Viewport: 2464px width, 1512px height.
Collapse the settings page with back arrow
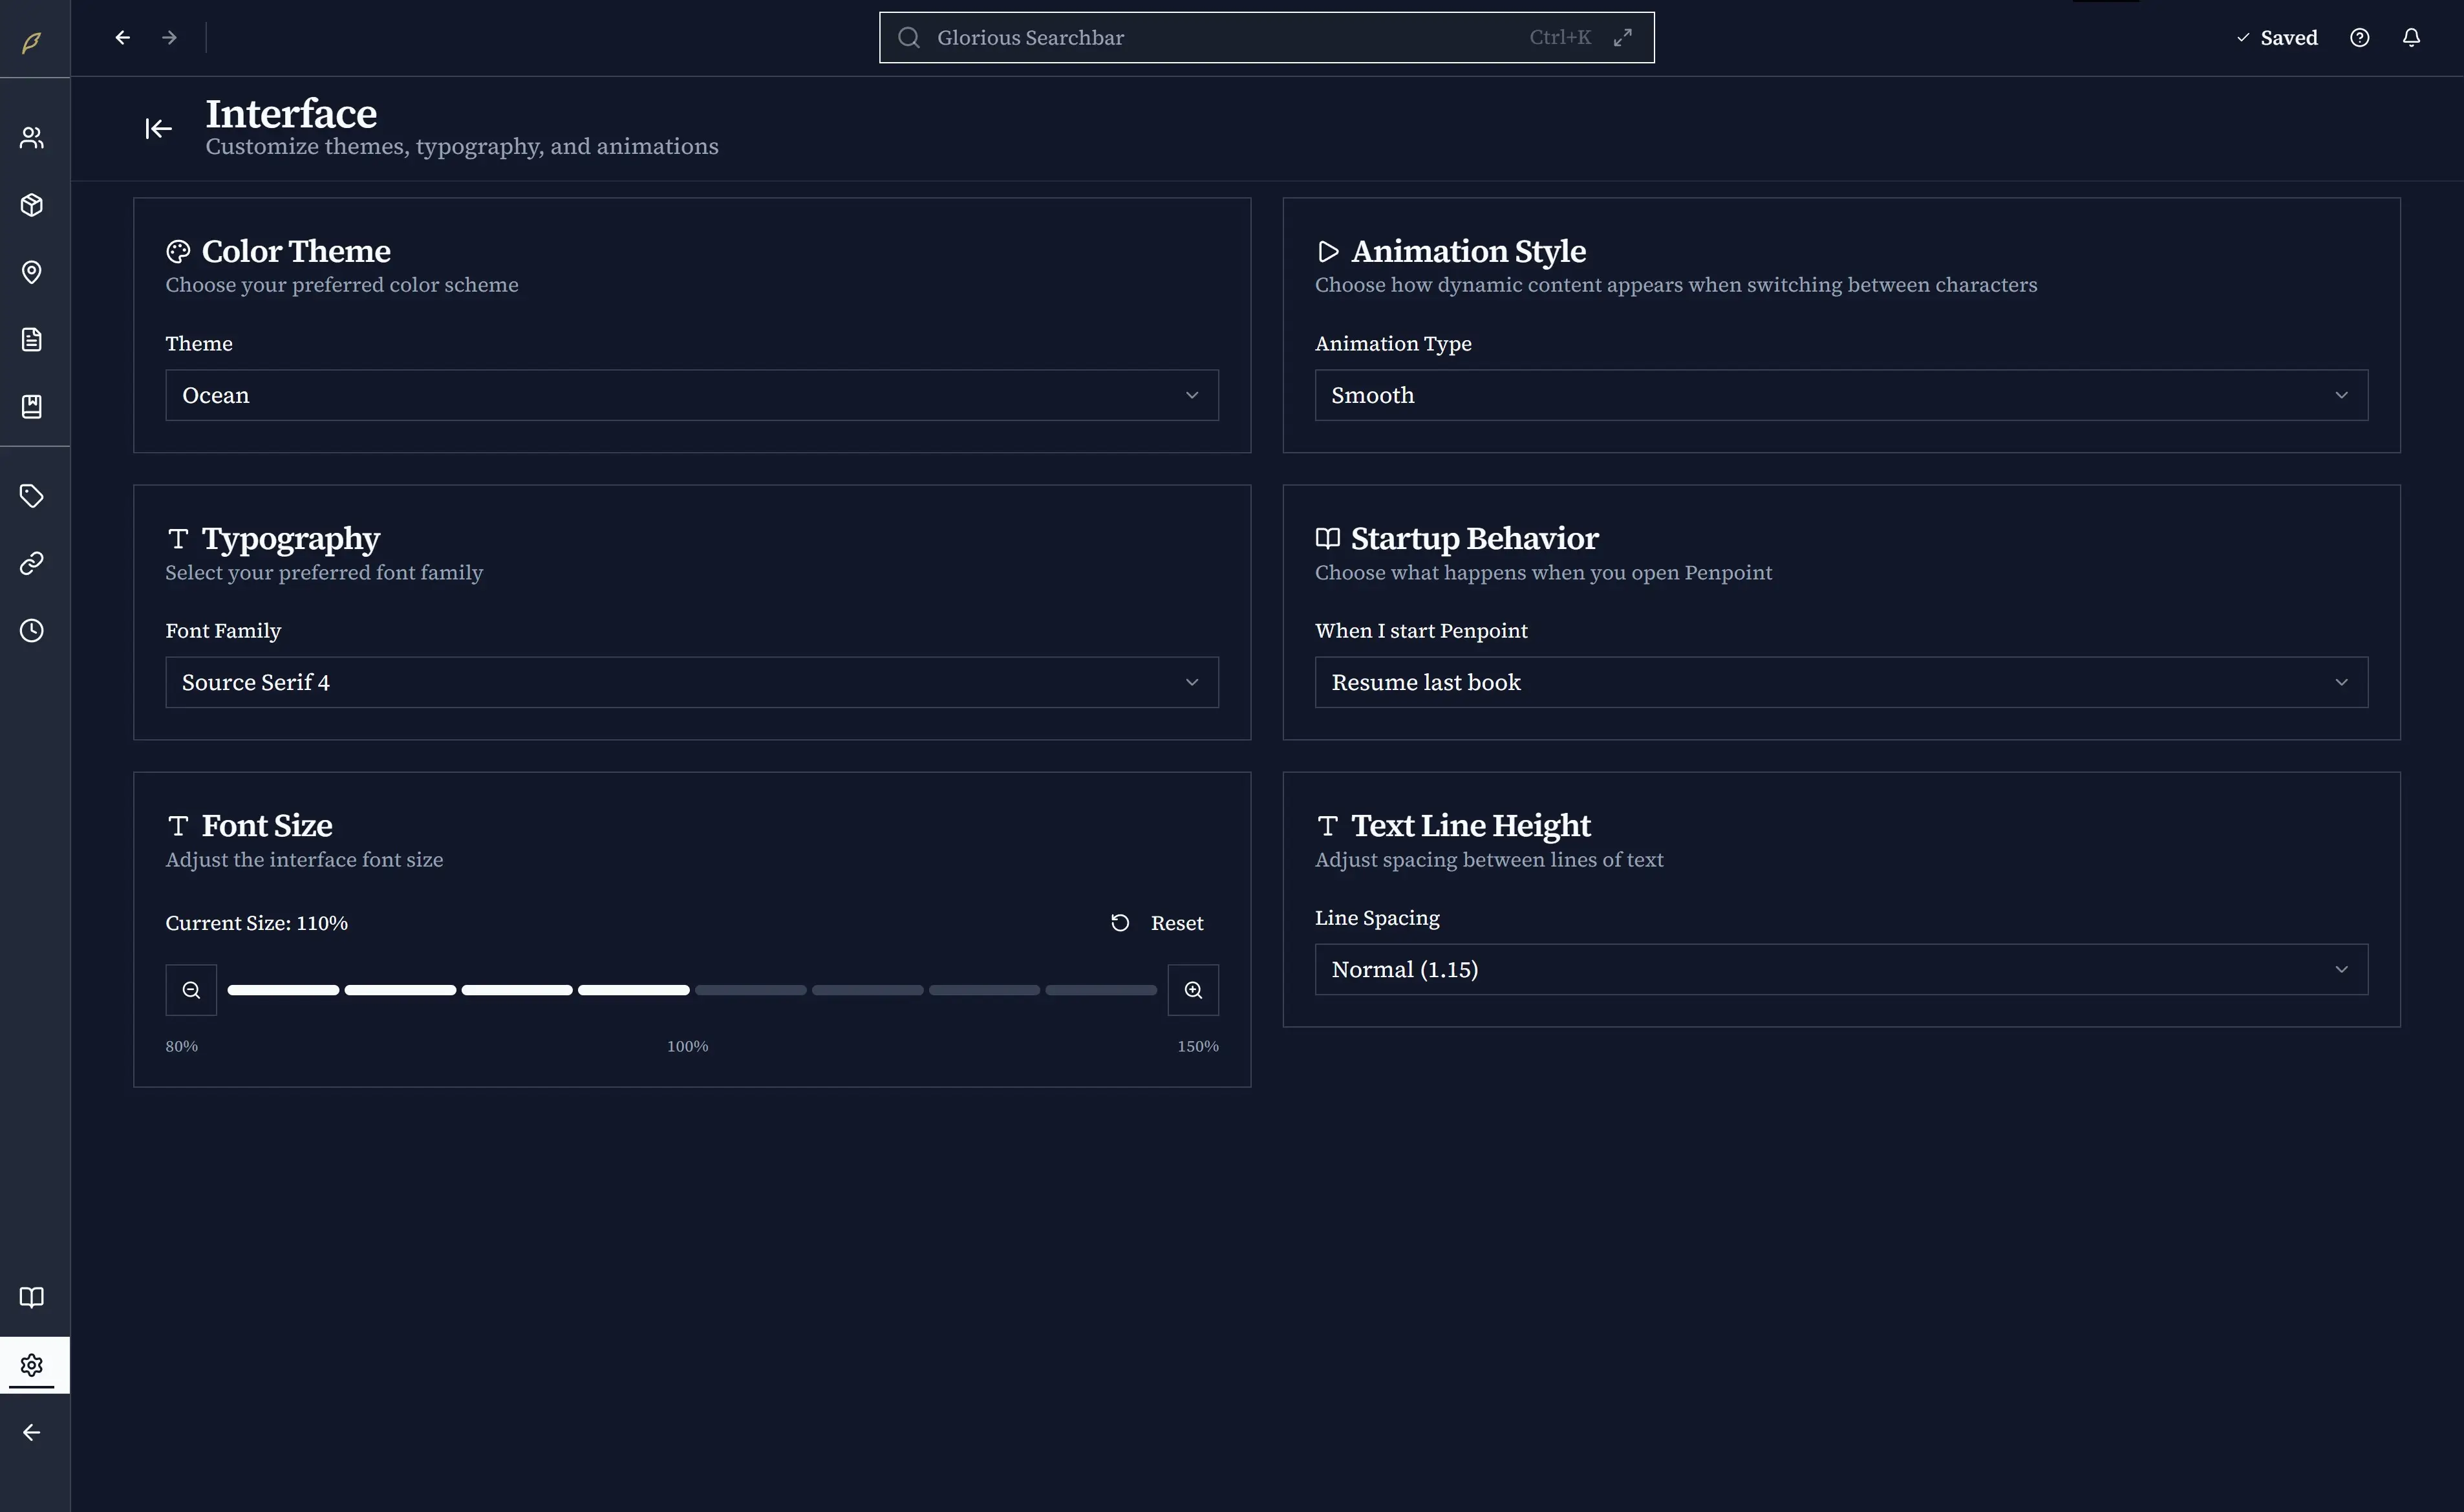[x=158, y=128]
